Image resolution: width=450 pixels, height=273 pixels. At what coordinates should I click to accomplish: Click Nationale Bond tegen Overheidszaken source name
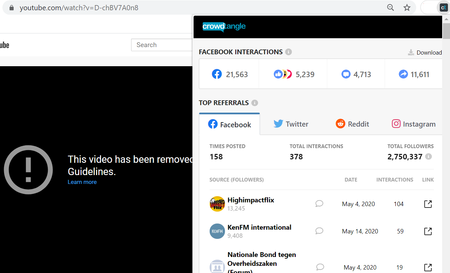click(262, 263)
